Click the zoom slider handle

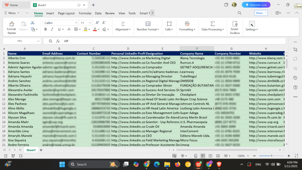click(272, 156)
